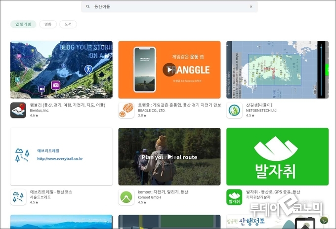Screen dimensions: 336x229
Task: Open the komoot: 자전거, 달리기, 등산 title
Action: 163,192
